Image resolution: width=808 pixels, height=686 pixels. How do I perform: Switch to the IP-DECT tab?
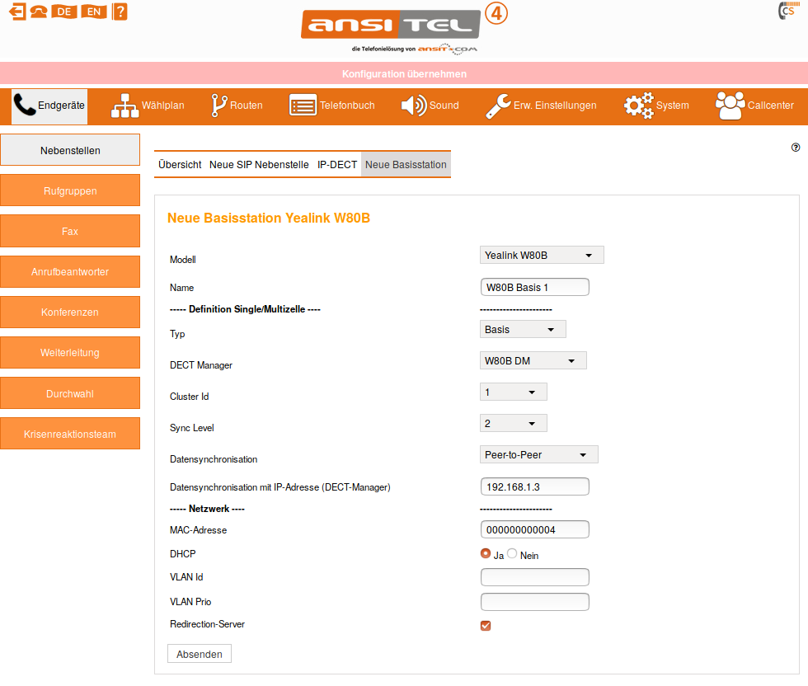click(337, 164)
